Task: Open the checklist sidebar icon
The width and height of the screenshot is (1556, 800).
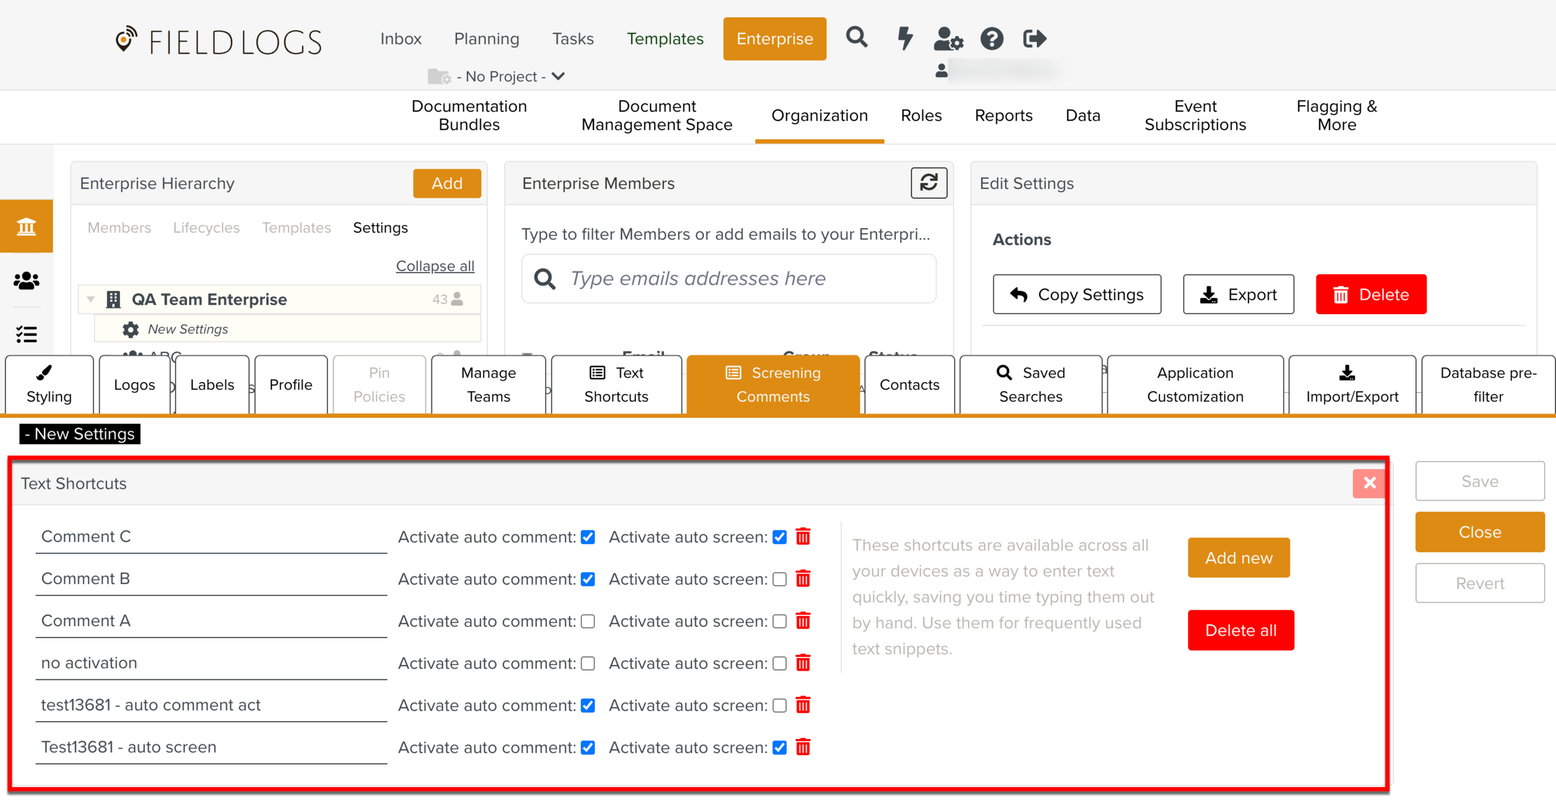Action: 26,335
